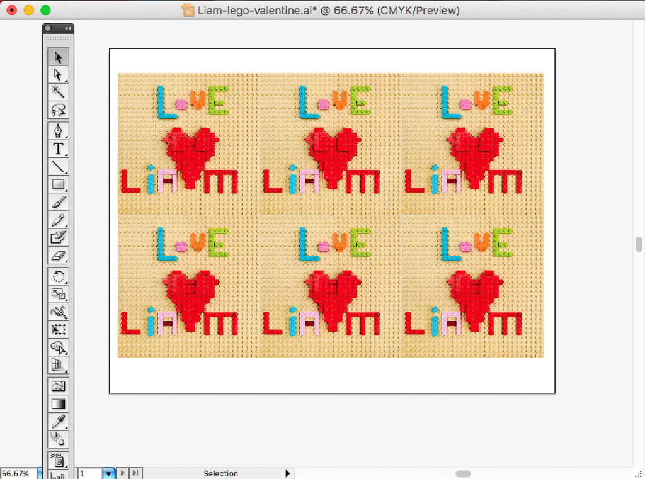645x479 pixels.
Task: Select the Pencil tool
Action: (x=58, y=220)
